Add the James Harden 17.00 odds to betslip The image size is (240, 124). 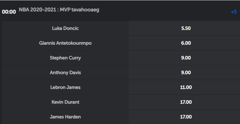pos(184,117)
